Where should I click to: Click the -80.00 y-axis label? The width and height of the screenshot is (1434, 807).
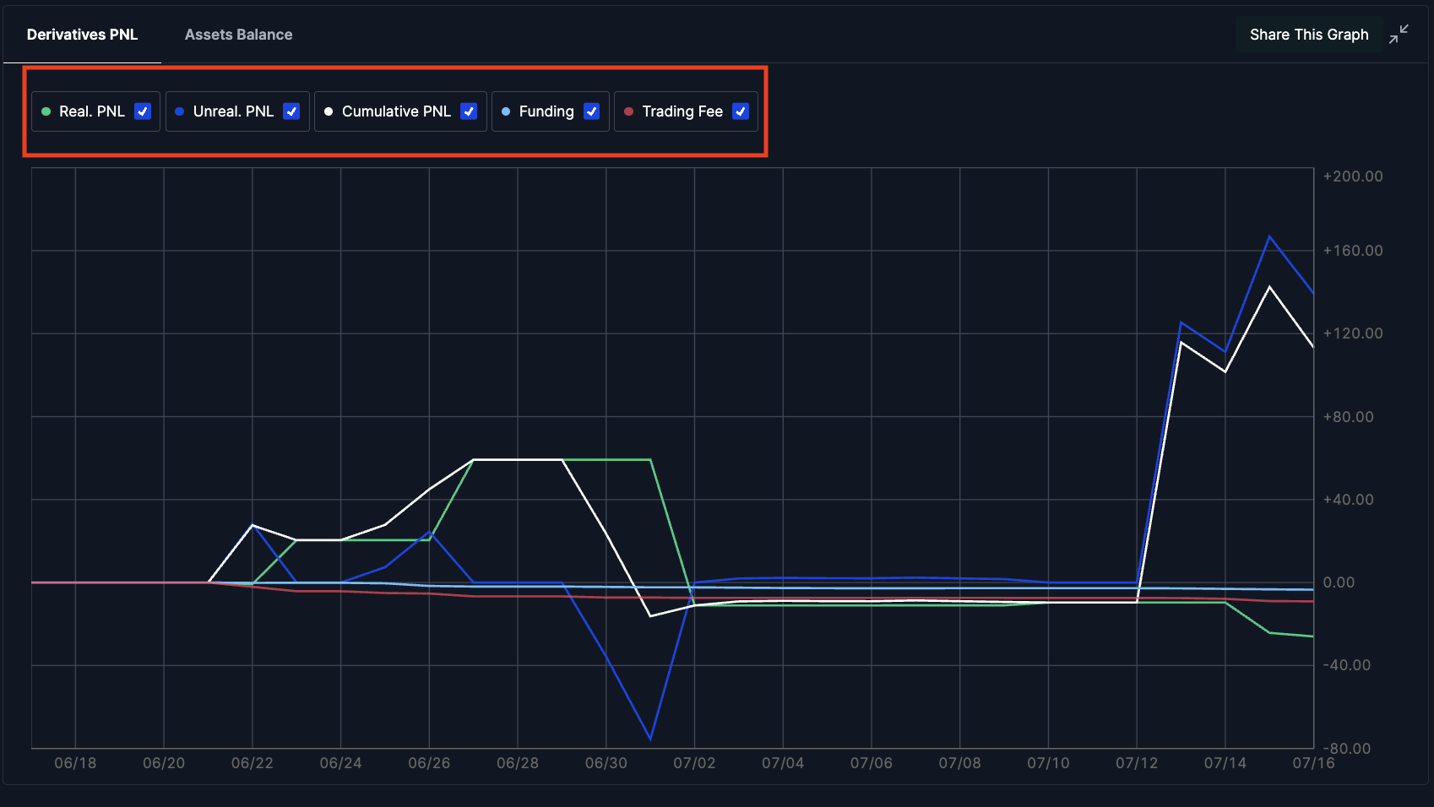pos(1346,749)
